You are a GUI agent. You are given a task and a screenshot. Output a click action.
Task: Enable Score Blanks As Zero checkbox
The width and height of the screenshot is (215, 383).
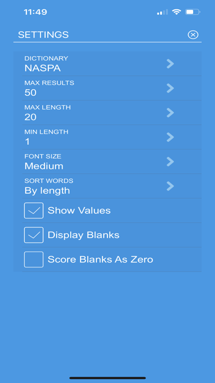pos(33,259)
